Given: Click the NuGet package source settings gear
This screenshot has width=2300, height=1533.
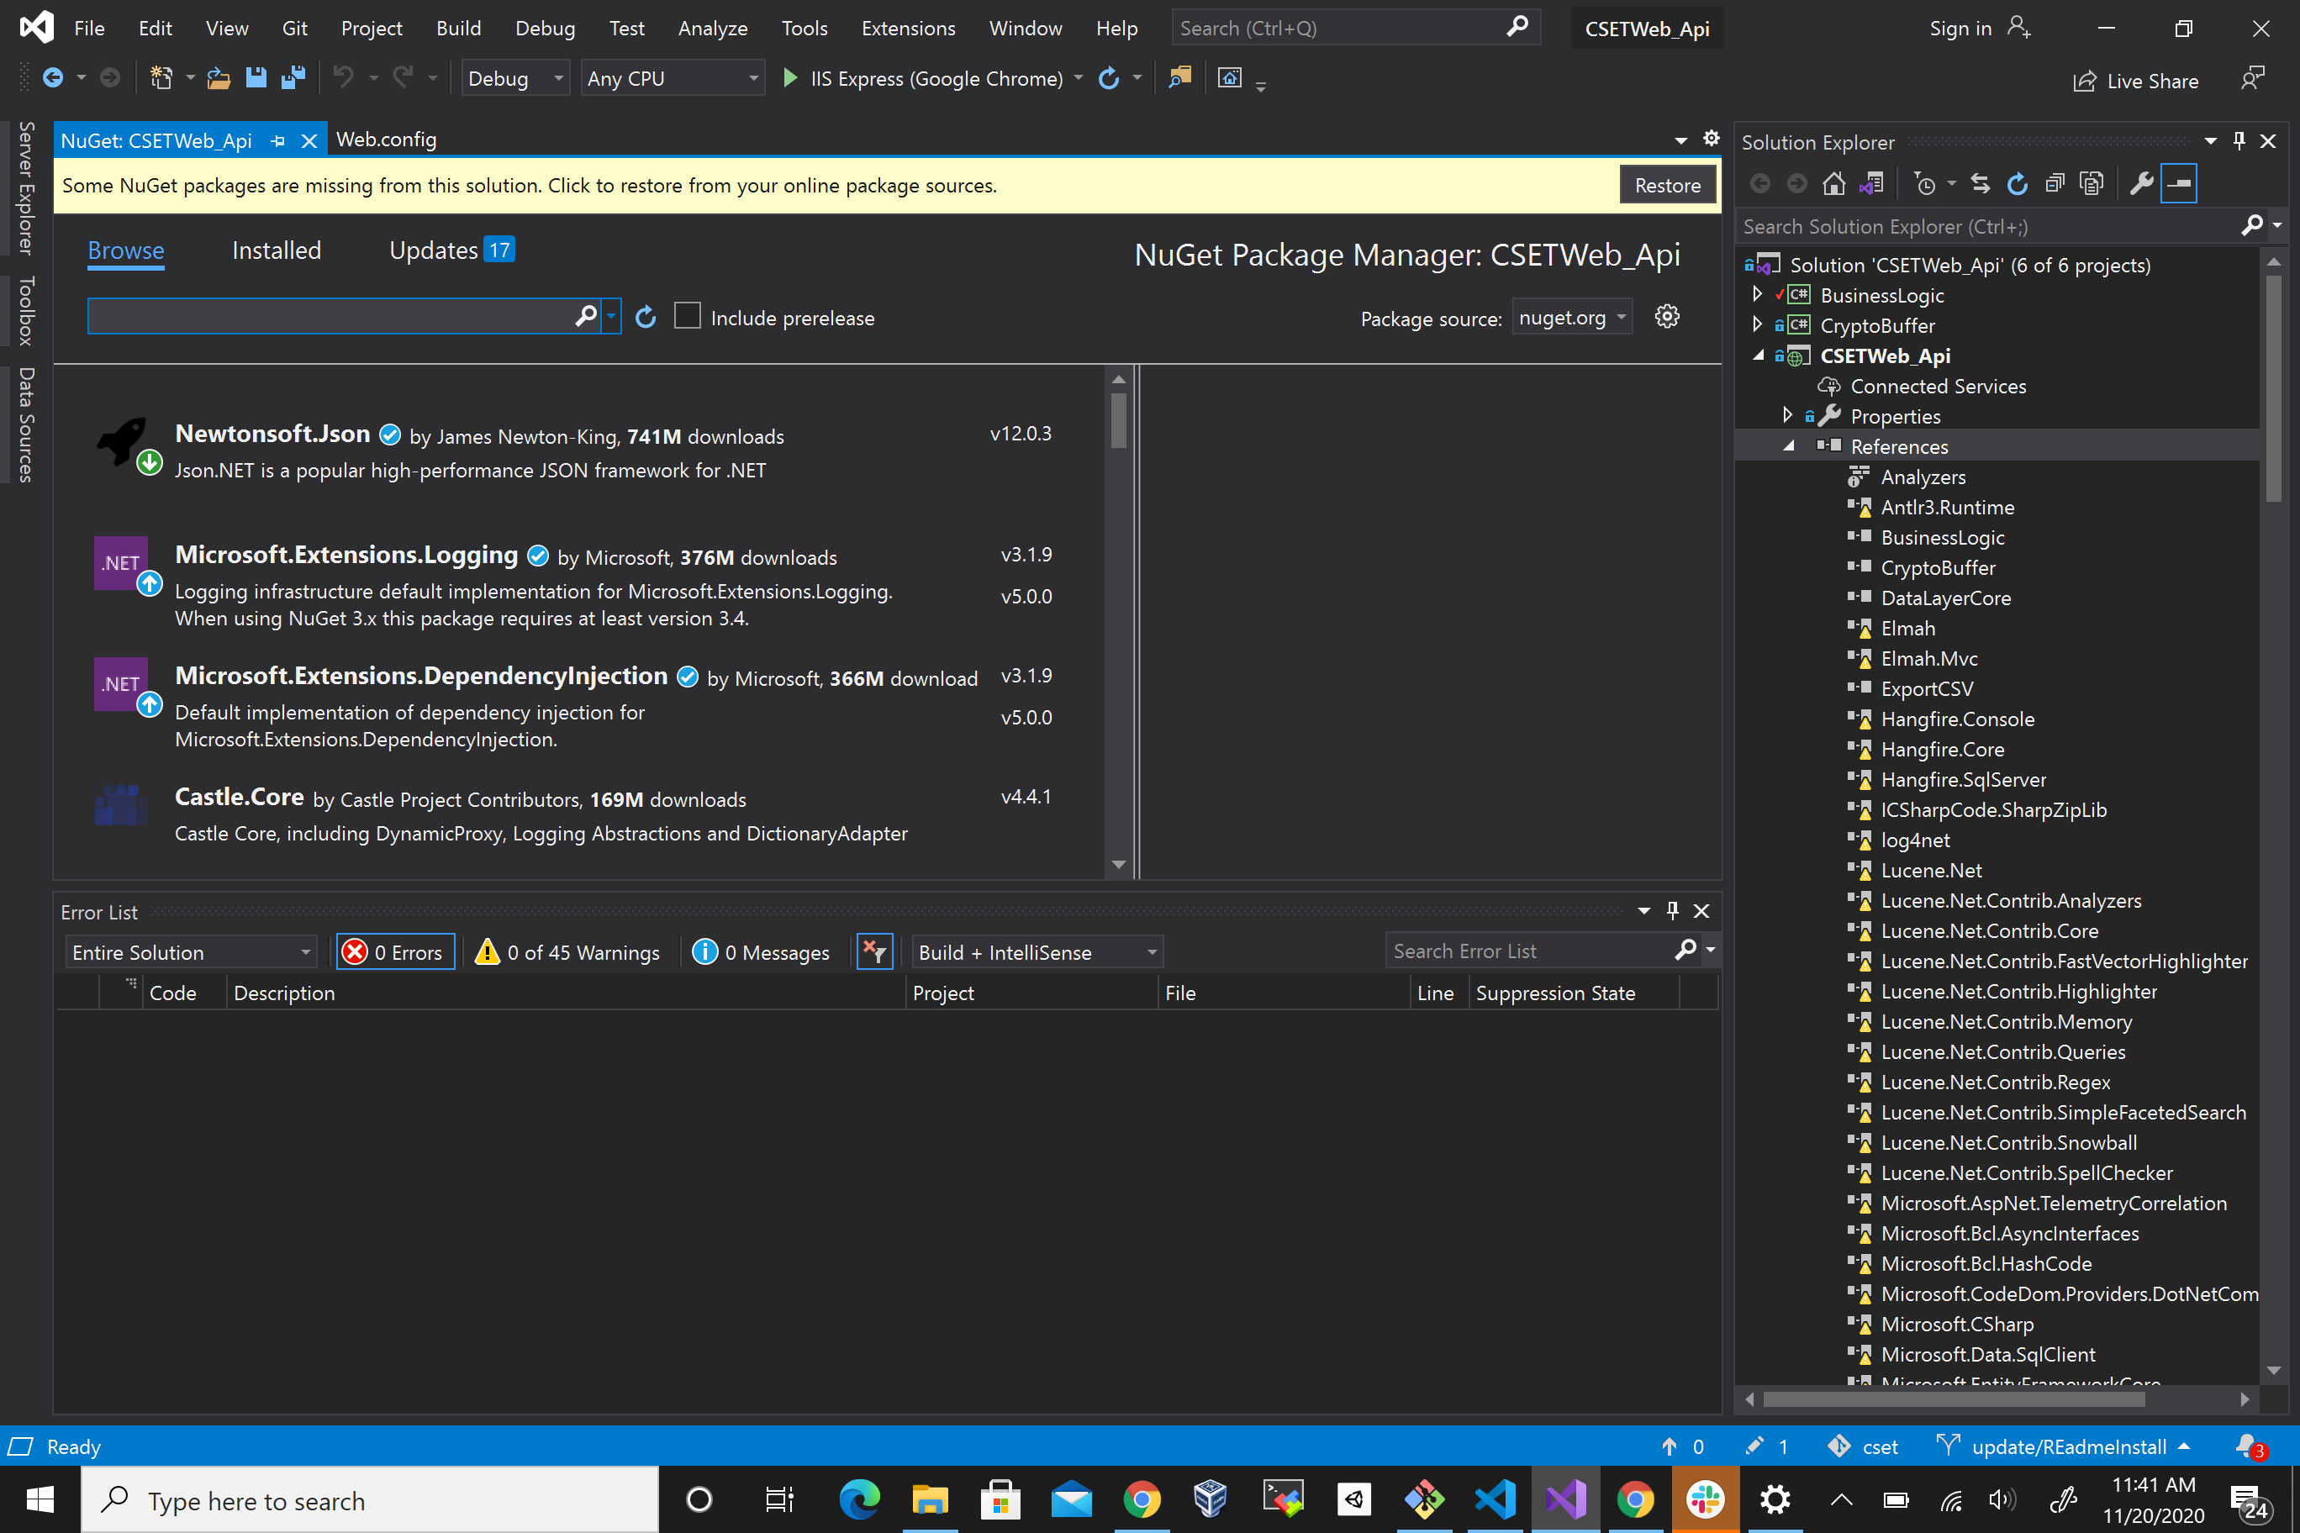Looking at the screenshot, I should [x=1667, y=317].
